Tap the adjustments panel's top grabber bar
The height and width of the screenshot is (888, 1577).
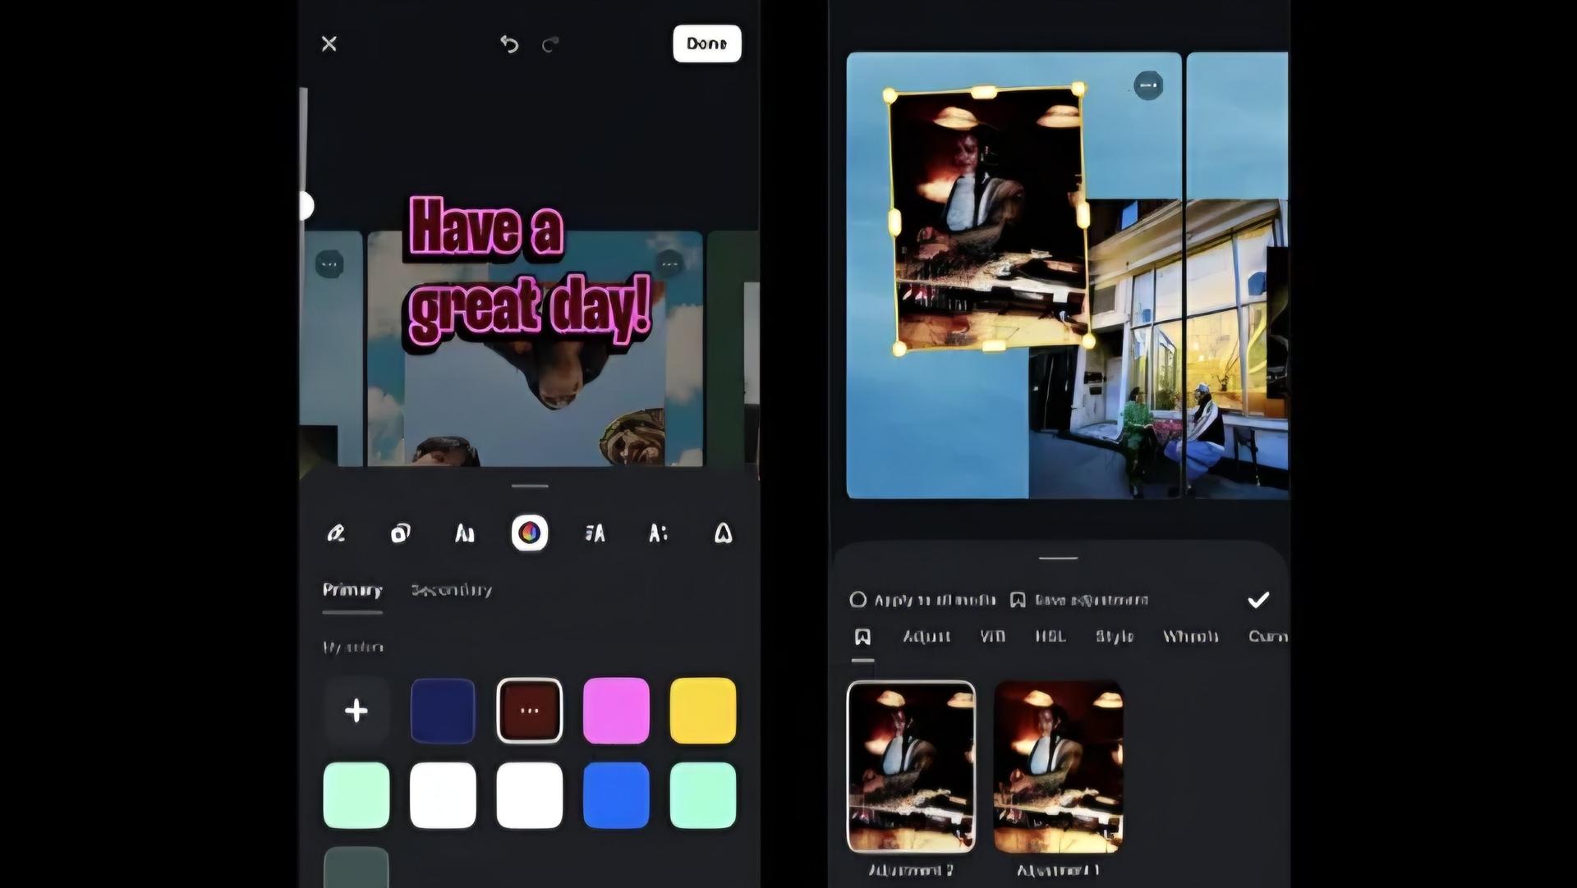(x=1058, y=558)
